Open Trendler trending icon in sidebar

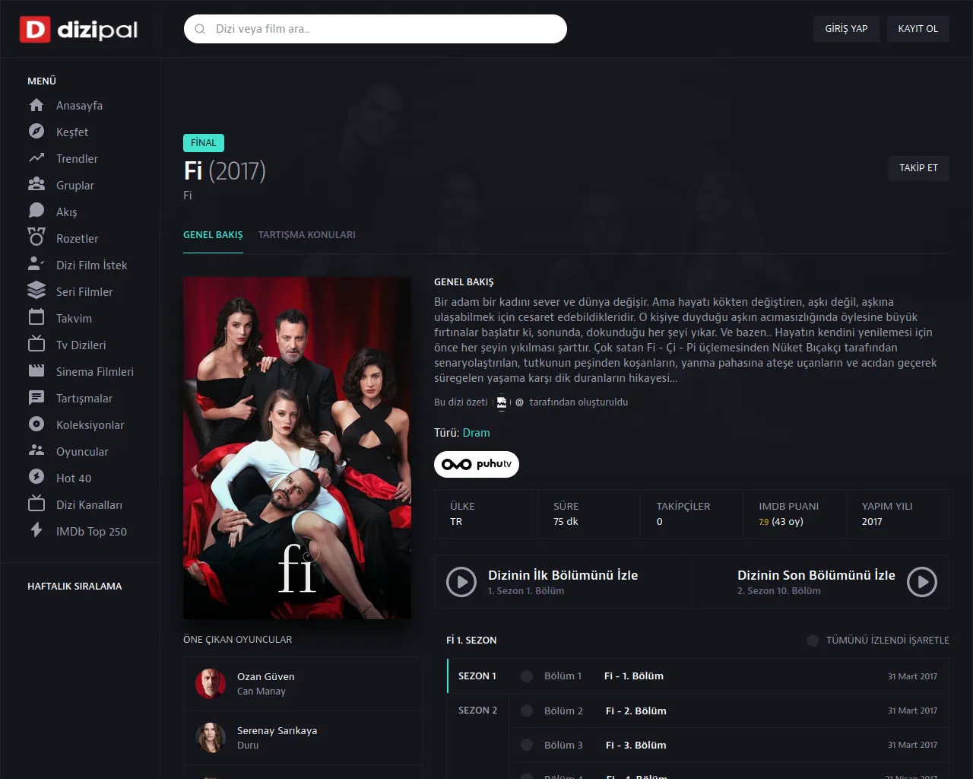(36, 158)
